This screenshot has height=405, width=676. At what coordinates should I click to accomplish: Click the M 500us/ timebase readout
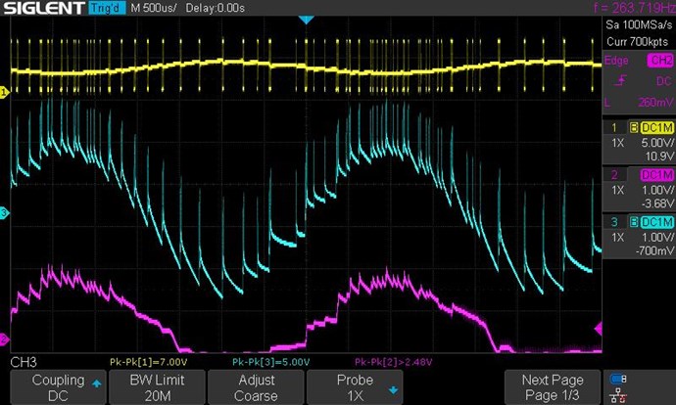[154, 8]
